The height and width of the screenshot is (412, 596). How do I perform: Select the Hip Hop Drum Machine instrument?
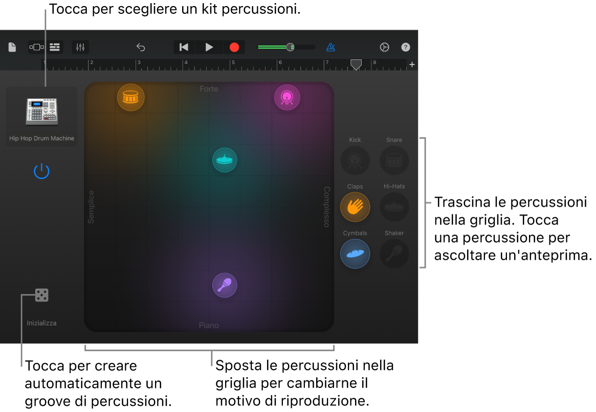(41, 111)
